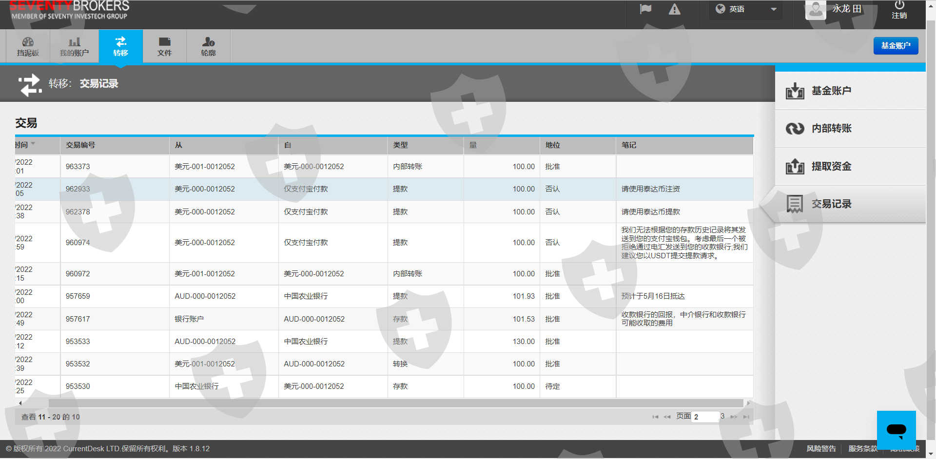Click the internal transfer arrows icon
936x459 pixels.
(795, 129)
